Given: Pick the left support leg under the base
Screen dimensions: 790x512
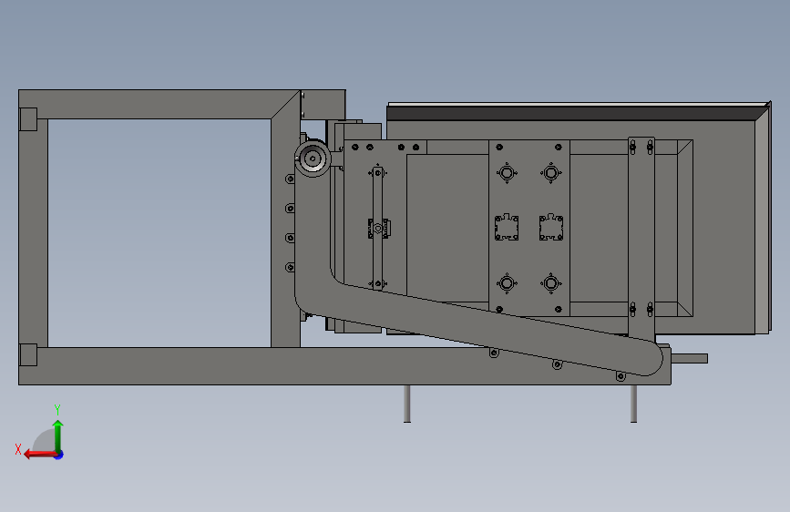Looking at the screenshot, I should [x=407, y=404].
